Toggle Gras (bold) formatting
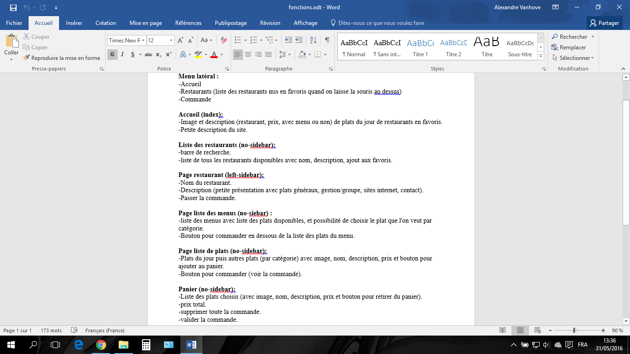This screenshot has height=354, width=630. pos(112,54)
